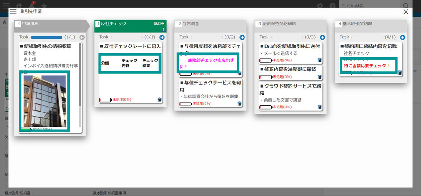Click the assignee icon in 反社チェック header

click(163, 29)
